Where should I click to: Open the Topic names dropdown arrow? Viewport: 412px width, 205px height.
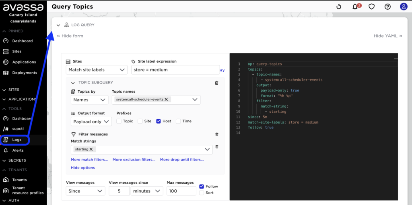(x=195, y=99)
